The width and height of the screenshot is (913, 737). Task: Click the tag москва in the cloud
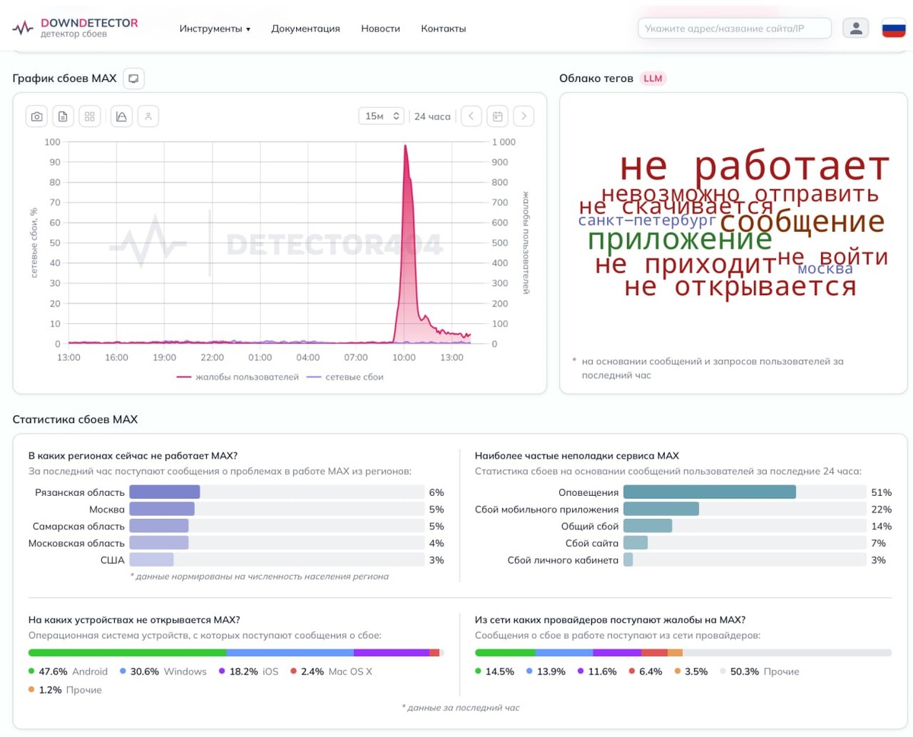825,269
